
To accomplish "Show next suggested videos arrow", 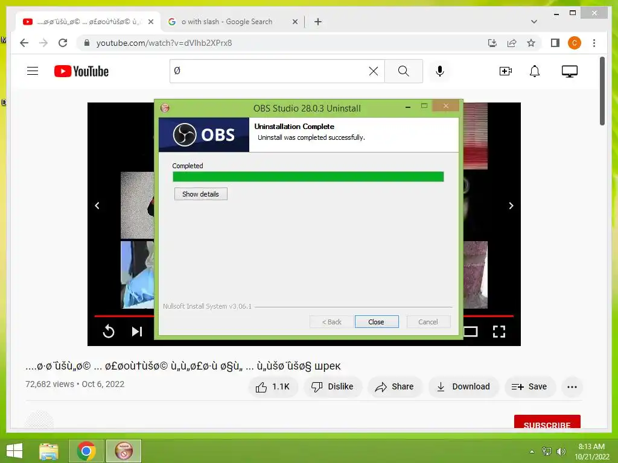I will [x=511, y=206].
